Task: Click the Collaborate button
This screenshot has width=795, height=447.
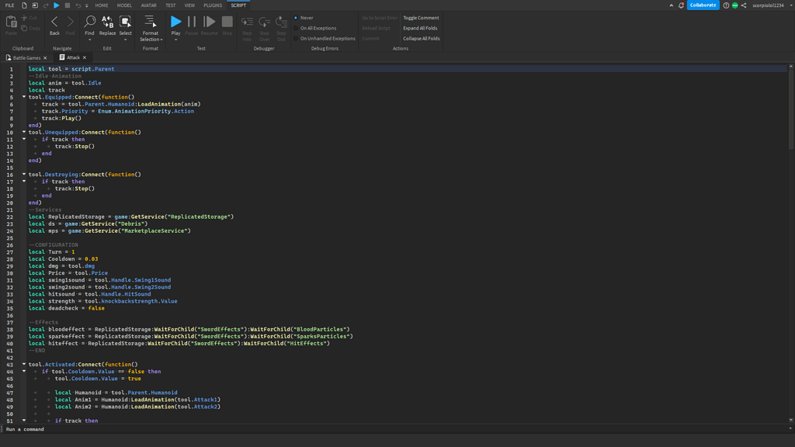Action: (703, 5)
